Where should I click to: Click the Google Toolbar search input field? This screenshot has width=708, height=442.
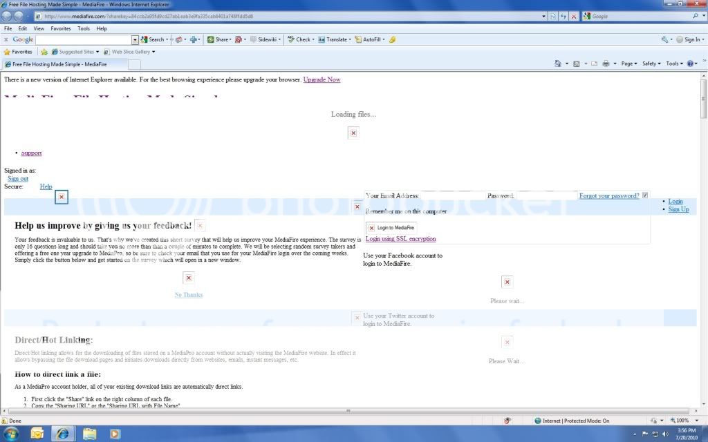[x=83, y=39]
